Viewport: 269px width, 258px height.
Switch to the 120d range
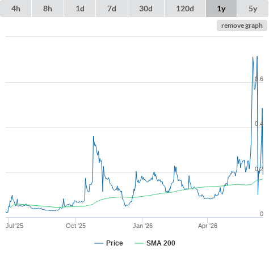[x=185, y=9]
